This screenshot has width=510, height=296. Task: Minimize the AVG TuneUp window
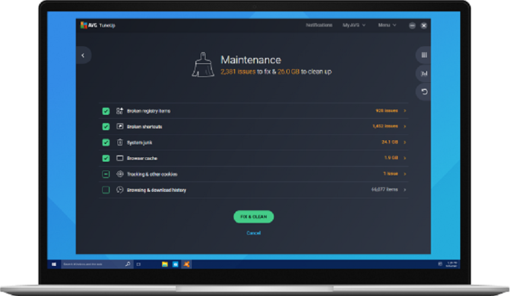coord(412,25)
